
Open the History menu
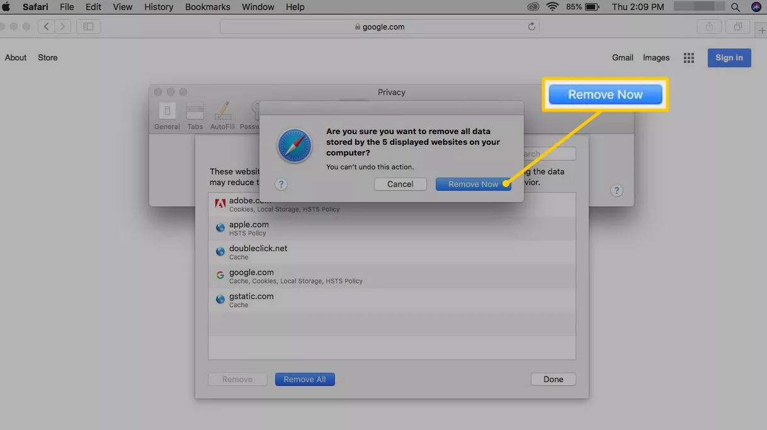pos(159,7)
